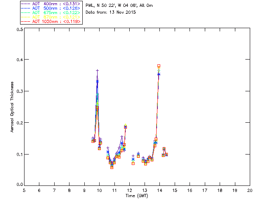
Task: Click the 'Data from: 13 Nov 2015' text
Action: click(111, 12)
